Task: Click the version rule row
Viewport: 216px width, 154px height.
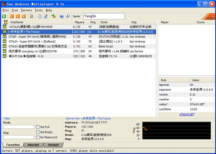Action: pyautogui.click(x=186, y=95)
